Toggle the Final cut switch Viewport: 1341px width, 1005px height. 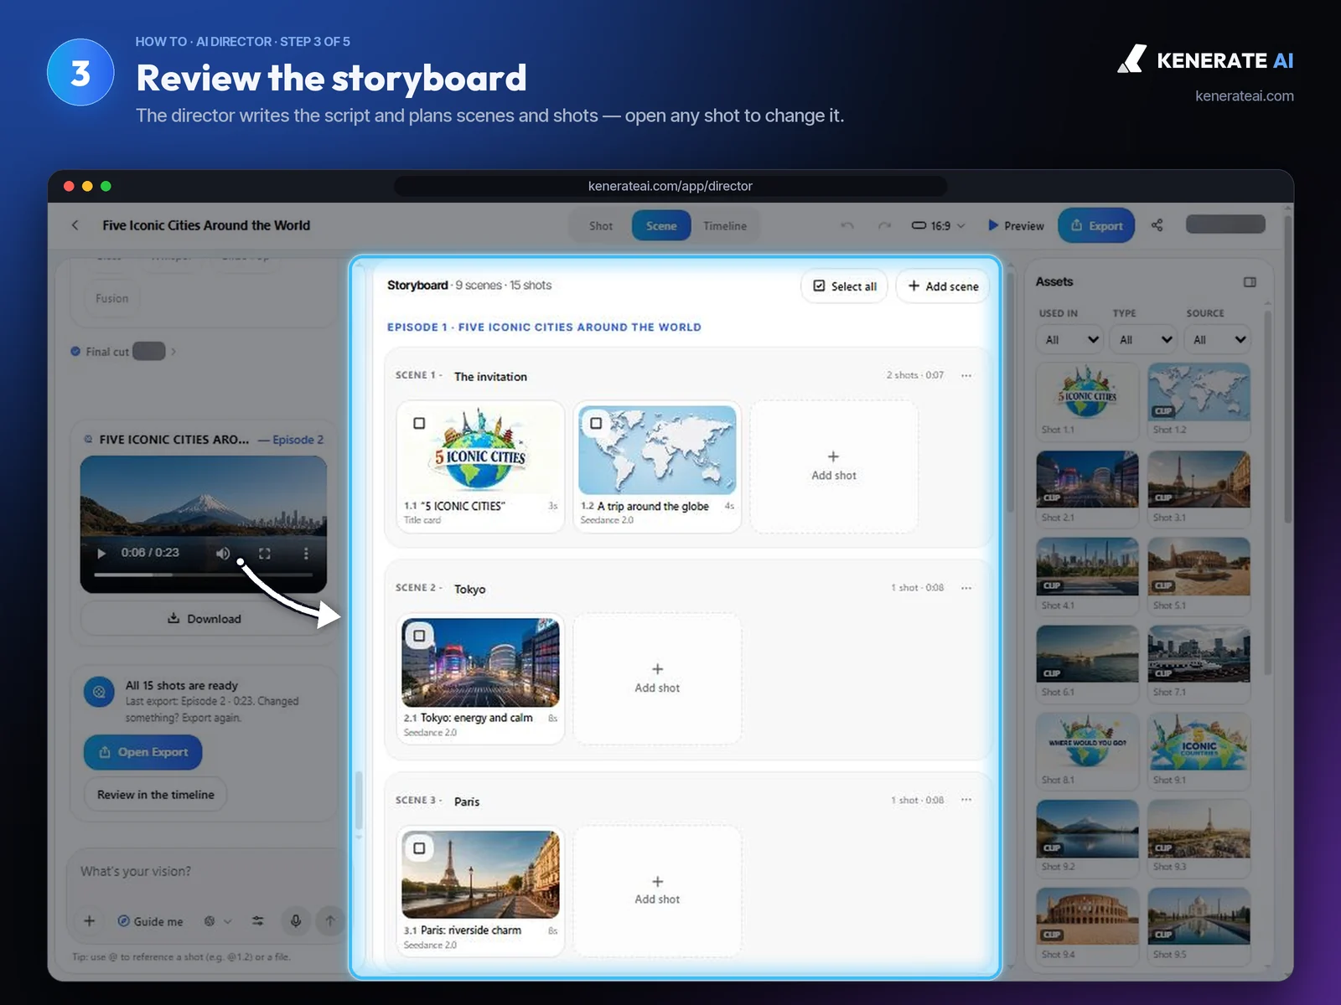149,351
